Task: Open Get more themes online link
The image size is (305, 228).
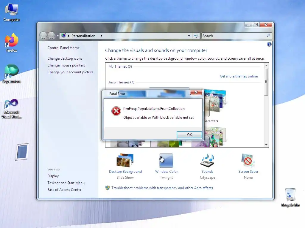Action: pos(239,76)
